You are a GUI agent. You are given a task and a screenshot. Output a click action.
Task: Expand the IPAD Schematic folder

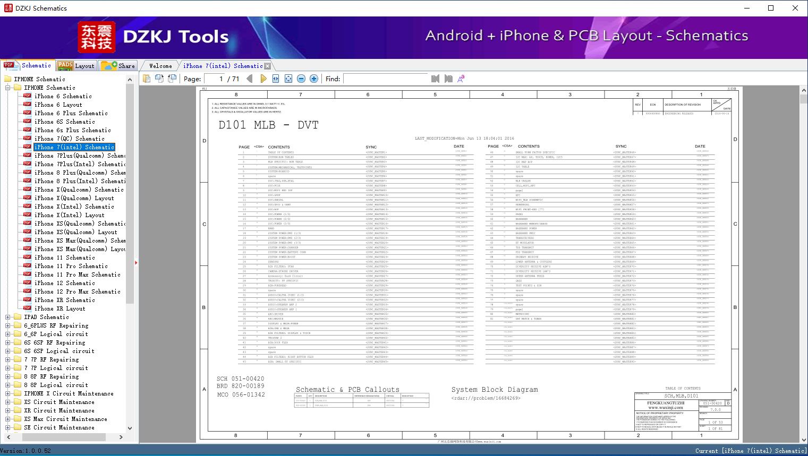(8, 317)
